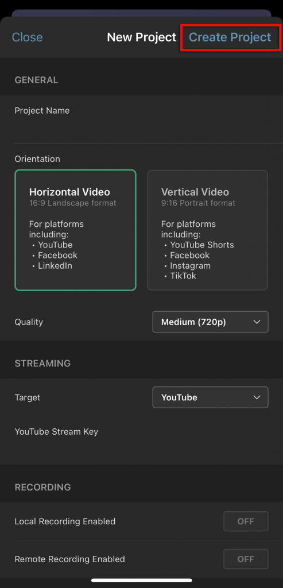Tap the GENERAL section header
Image resolution: width=283 pixels, height=588 pixels.
coord(36,80)
